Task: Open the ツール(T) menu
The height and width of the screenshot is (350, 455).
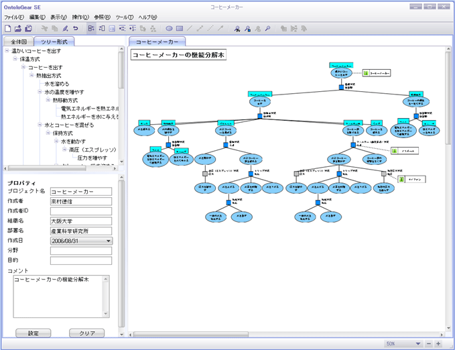Action: pyautogui.click(x=125, y=17)
